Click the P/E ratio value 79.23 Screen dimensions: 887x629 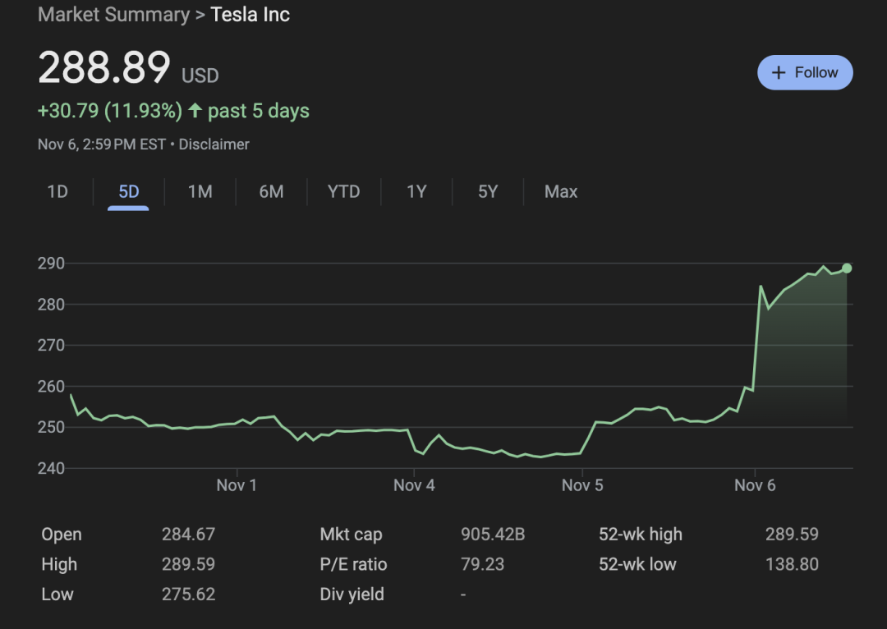(483, 564)
